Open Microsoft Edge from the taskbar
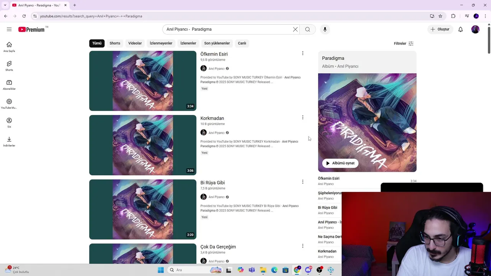 coord(274,270)
